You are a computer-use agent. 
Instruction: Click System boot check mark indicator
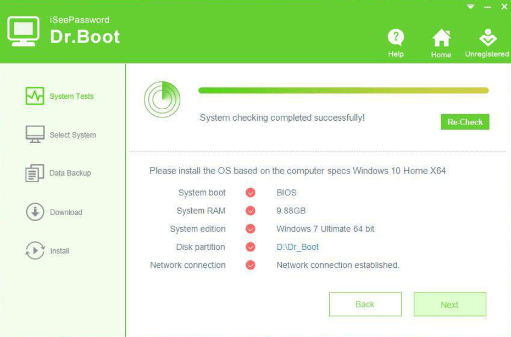251,193
